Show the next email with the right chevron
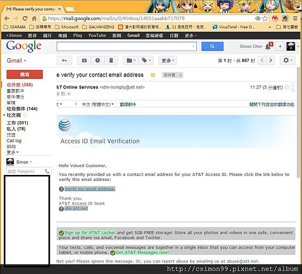Screen dimensions: 302x274 coord(271,60)
